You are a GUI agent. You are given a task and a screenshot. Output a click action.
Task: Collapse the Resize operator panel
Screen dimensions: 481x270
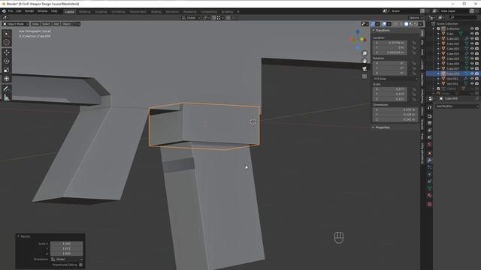24,236
